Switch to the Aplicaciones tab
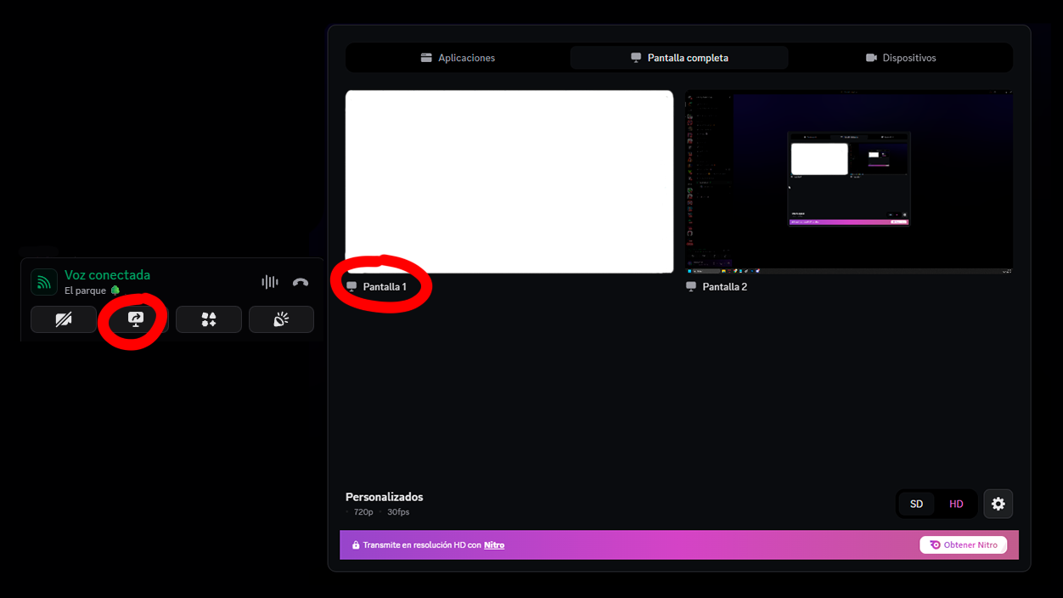 pos(458,57)
